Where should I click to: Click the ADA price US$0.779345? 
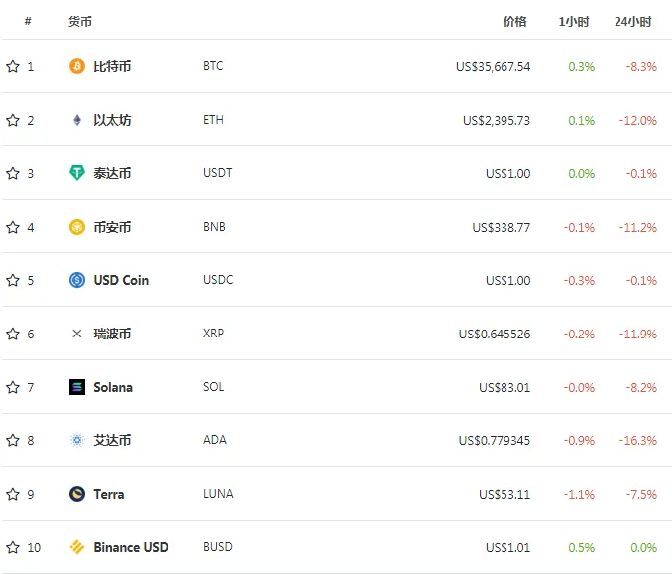point(495,440)
